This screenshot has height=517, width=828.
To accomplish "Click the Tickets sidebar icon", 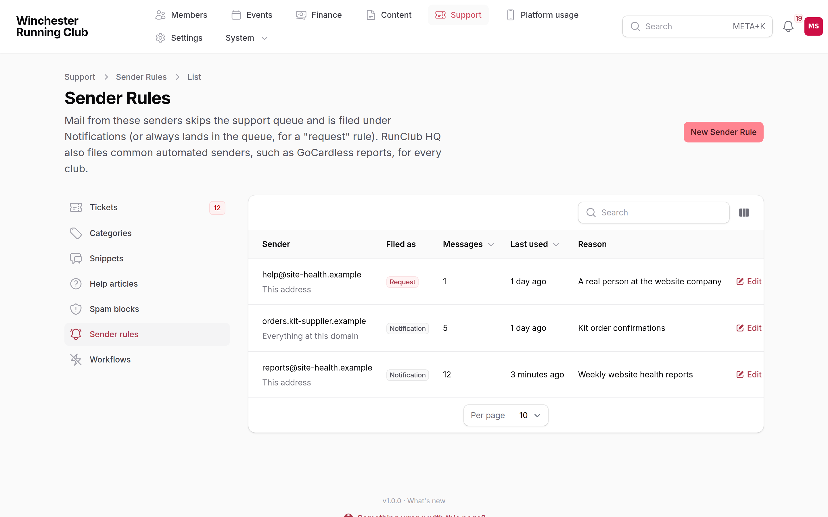I will coord(76,208).
